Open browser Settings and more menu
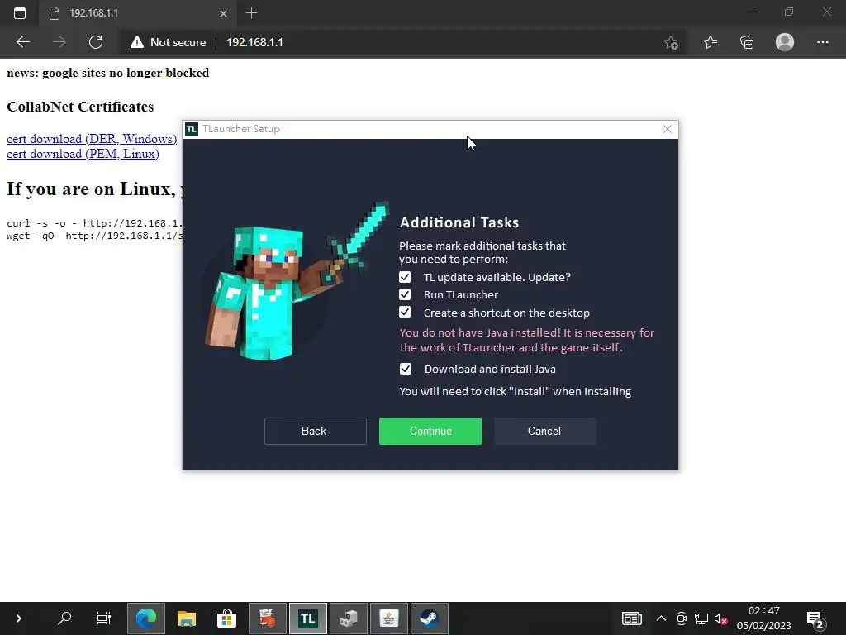Image resolution: width=846 pixels, height=635 pixels. [822, 42]
